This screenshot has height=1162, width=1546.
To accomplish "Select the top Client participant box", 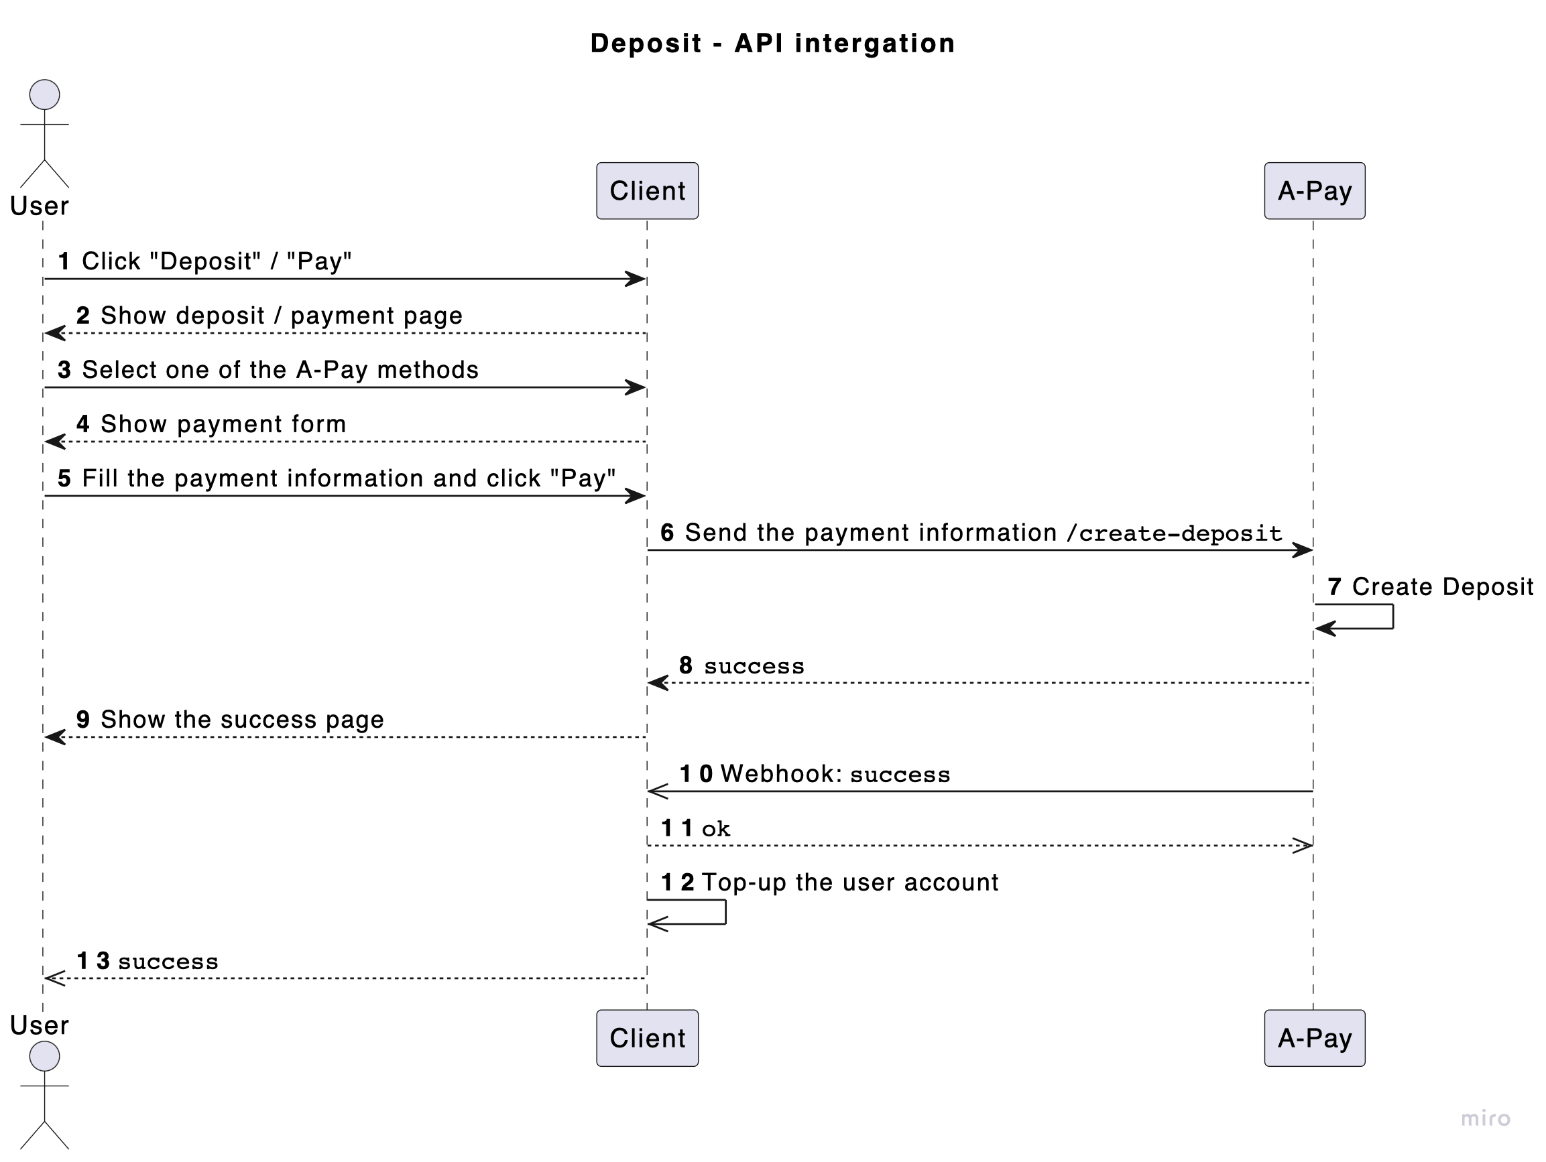I will [x=647, y=191].
